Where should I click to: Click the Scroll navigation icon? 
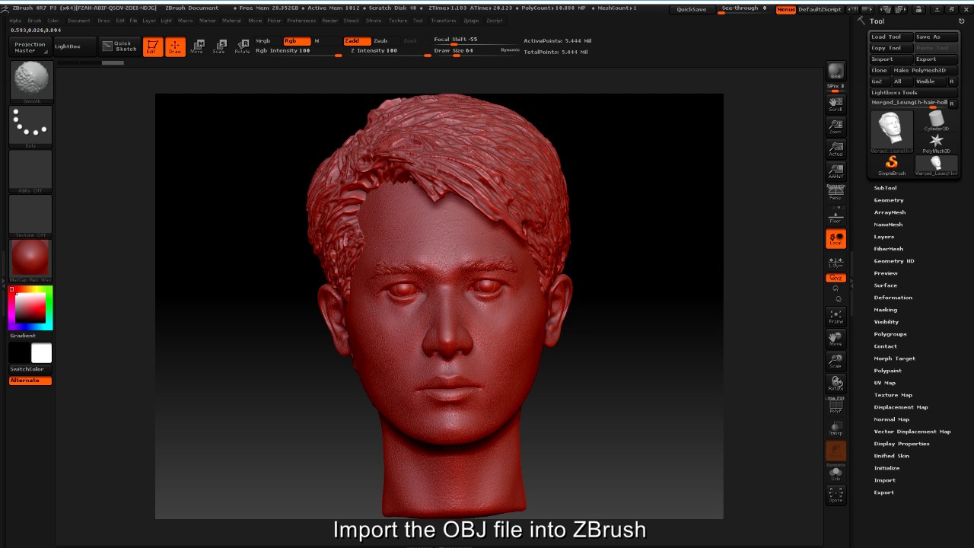836,104
